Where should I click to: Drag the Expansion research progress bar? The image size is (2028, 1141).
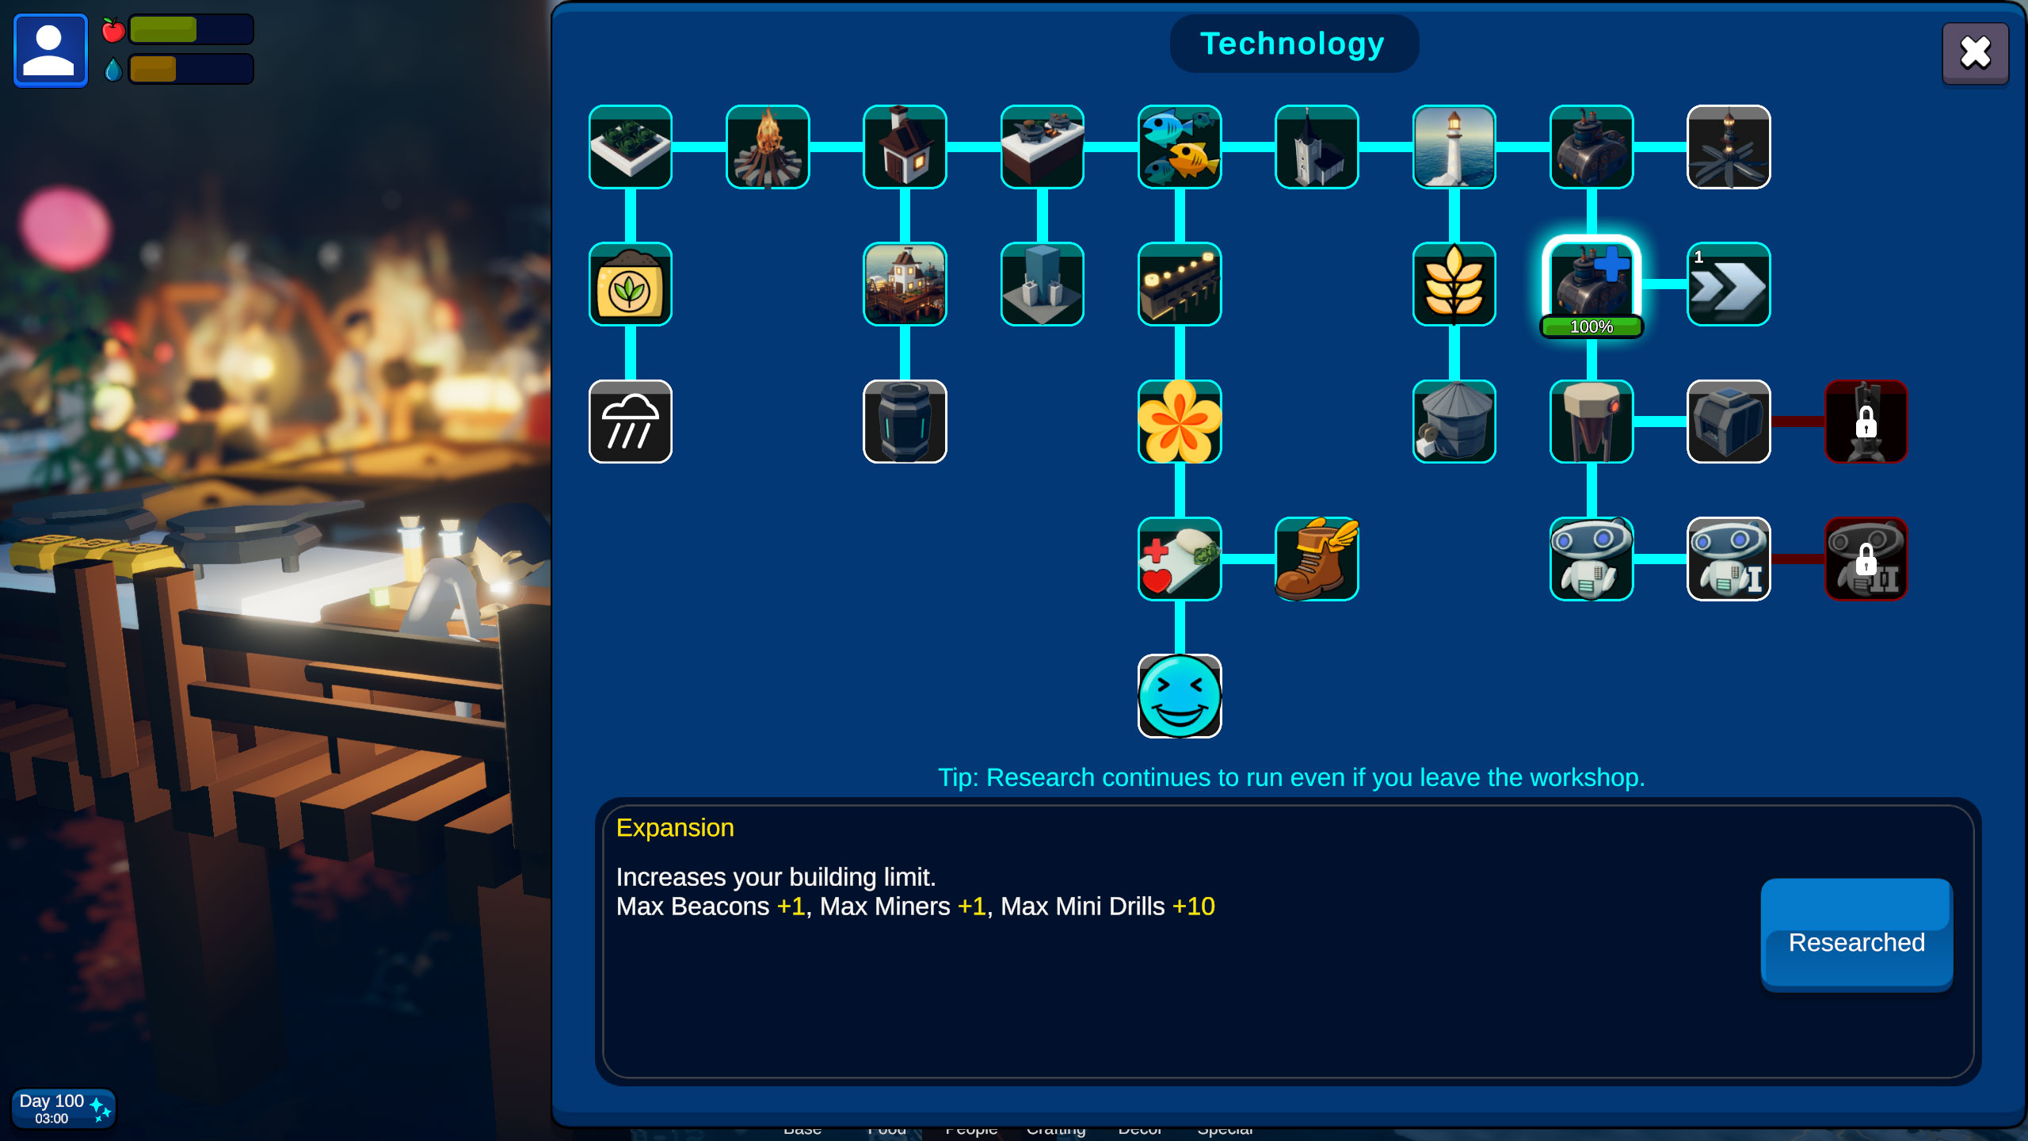1592,326
